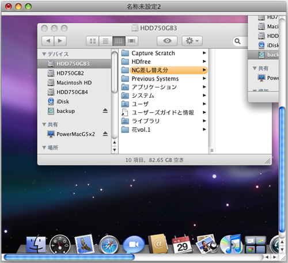Click the column width handle

click(212, 150)
